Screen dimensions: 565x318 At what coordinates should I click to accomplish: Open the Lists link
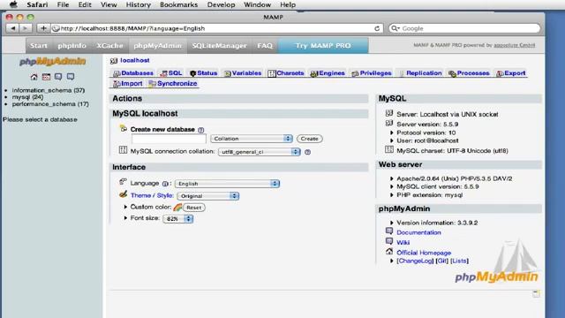(459, 261)
